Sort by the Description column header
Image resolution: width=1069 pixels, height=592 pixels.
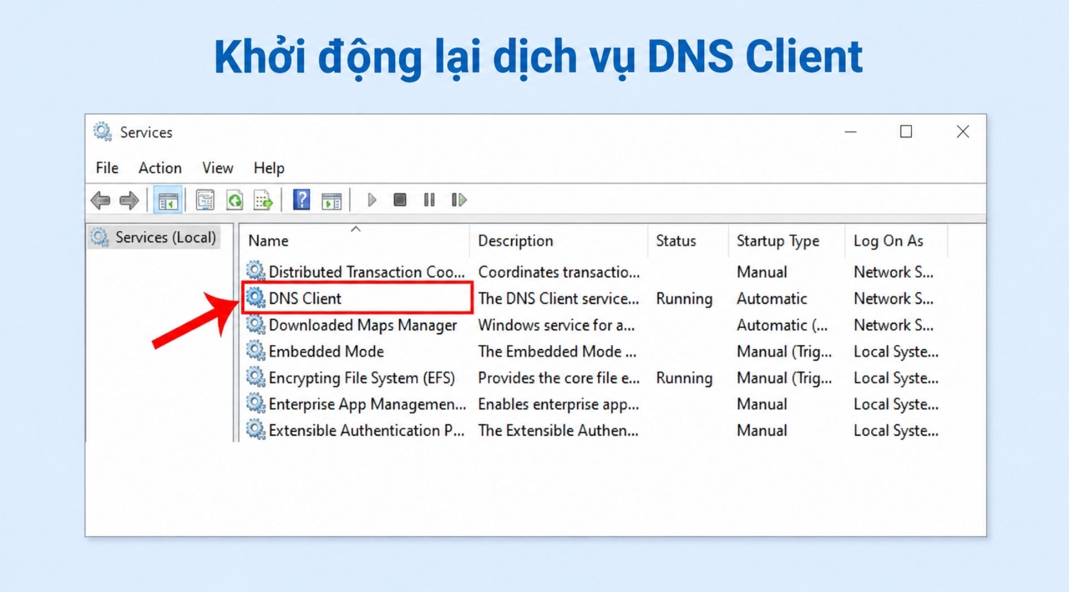[558, 241]
